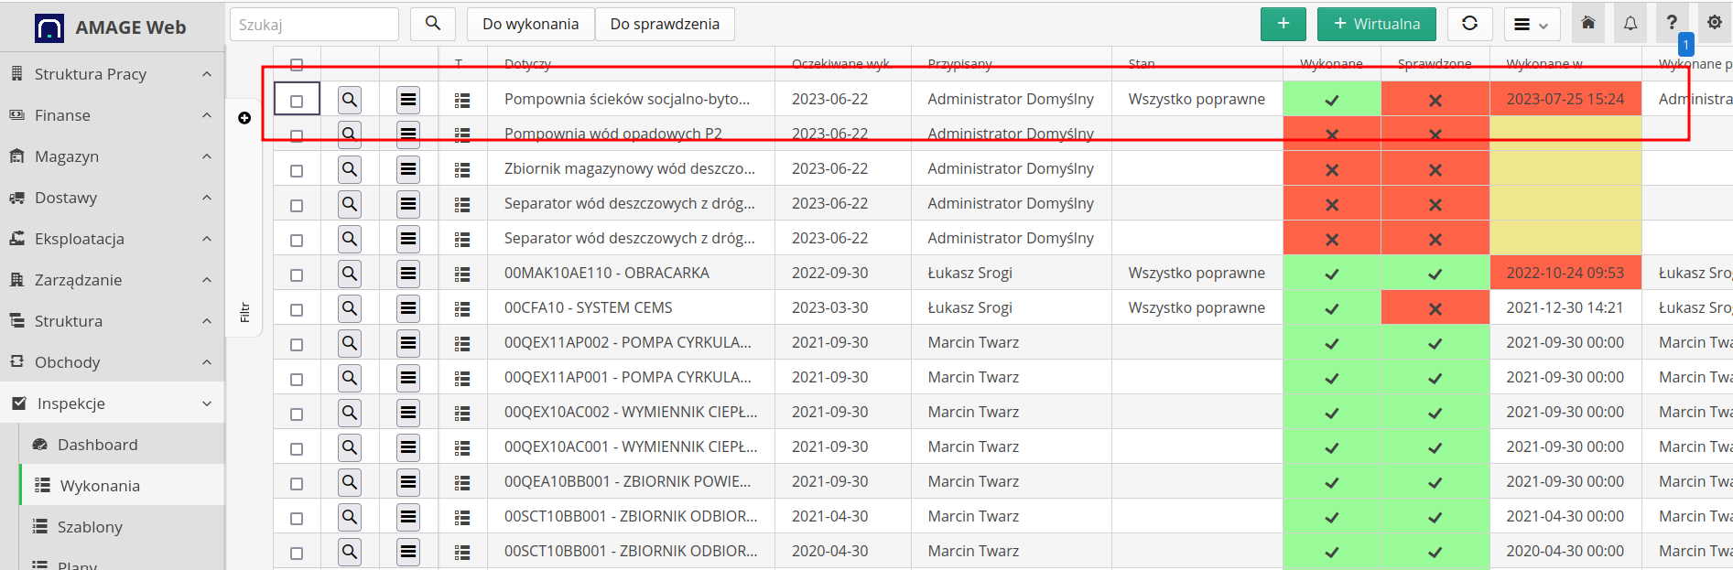This screenshot has height=570, width=1733.
Task: Open the notifications bell
Action: pos(1630,24)
